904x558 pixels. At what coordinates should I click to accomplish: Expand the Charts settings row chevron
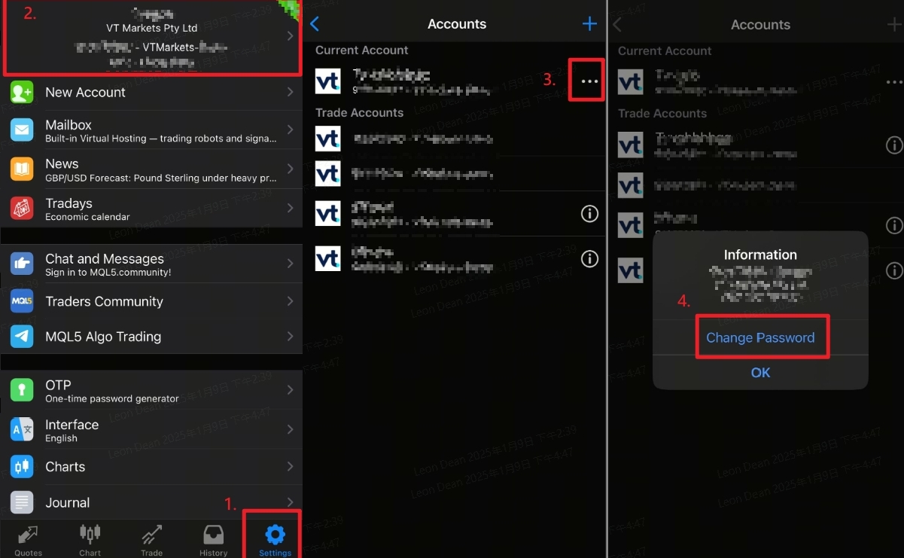(290, 466)
